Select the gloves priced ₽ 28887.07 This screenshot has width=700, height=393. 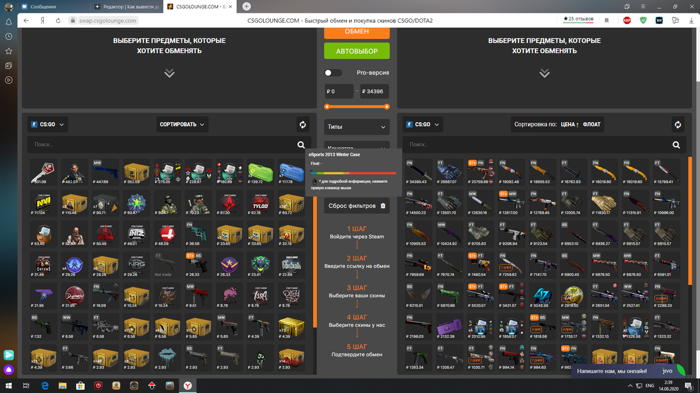[x=450, y=172]
